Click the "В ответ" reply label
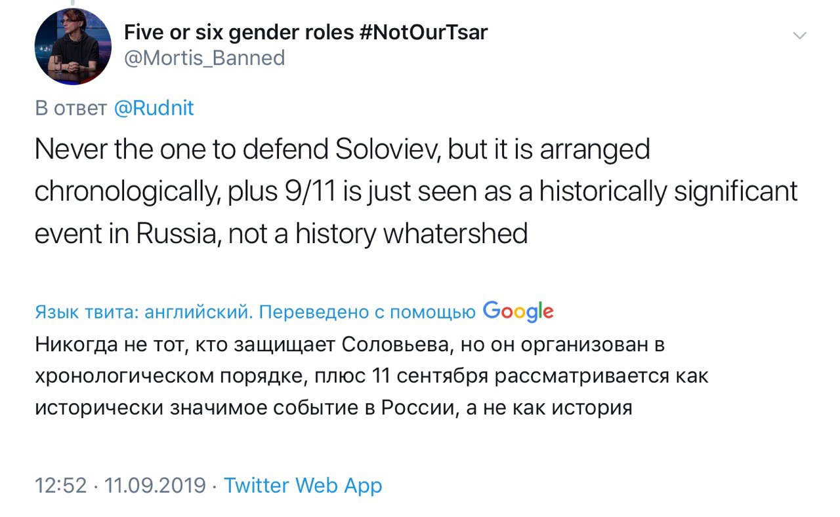 pos(71,108)
